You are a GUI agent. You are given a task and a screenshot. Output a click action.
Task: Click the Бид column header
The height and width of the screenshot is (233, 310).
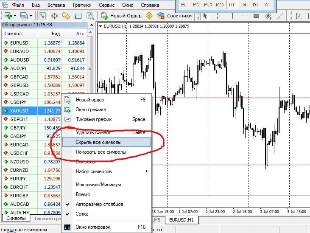point(50,34)
